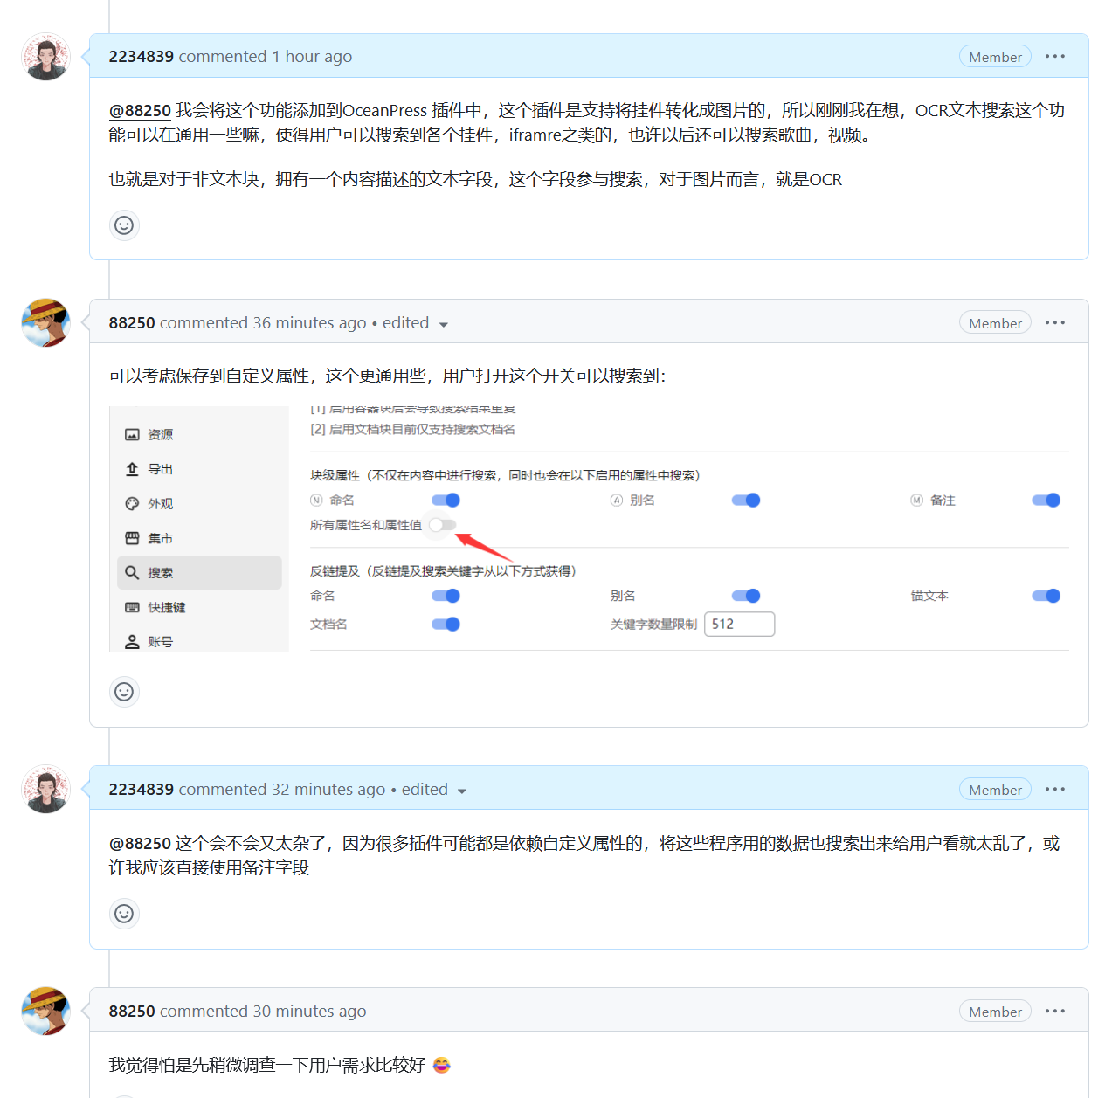
Task: Select the 资源 (Assets) sidebar entry
Action: 160,433
